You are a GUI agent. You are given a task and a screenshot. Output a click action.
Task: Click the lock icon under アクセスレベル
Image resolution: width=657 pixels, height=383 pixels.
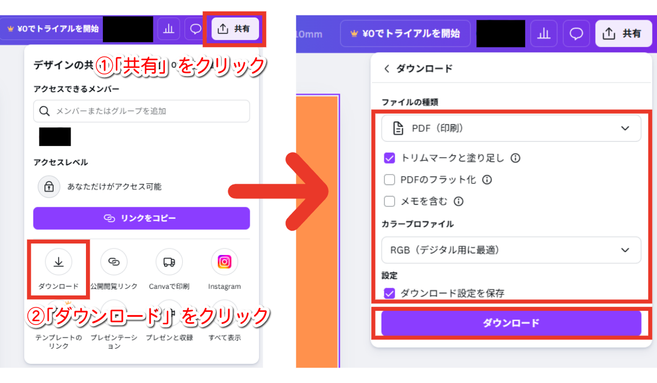point(49,187)
